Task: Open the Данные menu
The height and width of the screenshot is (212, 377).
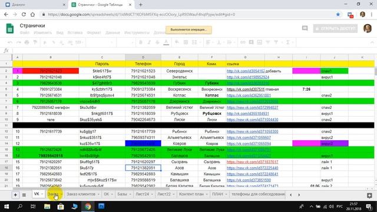Action: [113, 32]
